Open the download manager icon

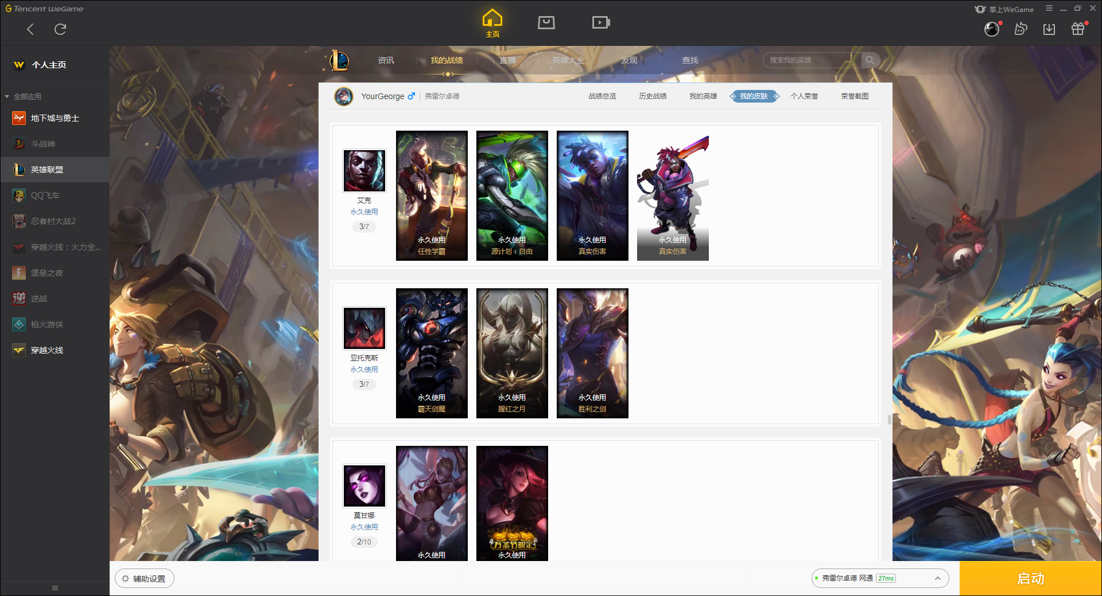[x=1049, y=29]
